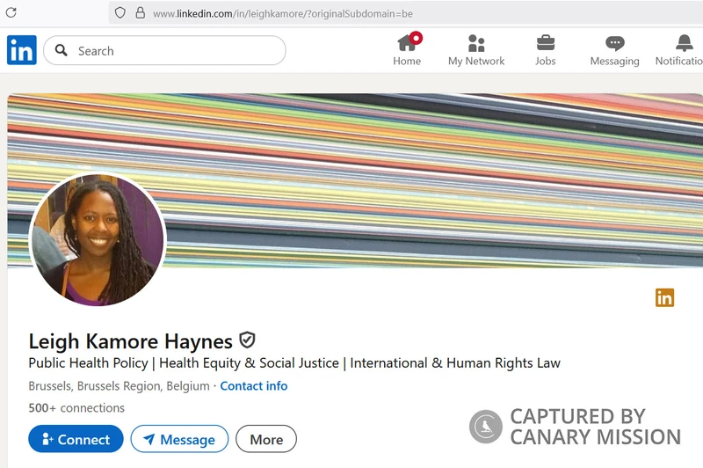Click the gold LinkedIn Premium badge
Viewport: 703px width, 468px height.
click(664, 297)
